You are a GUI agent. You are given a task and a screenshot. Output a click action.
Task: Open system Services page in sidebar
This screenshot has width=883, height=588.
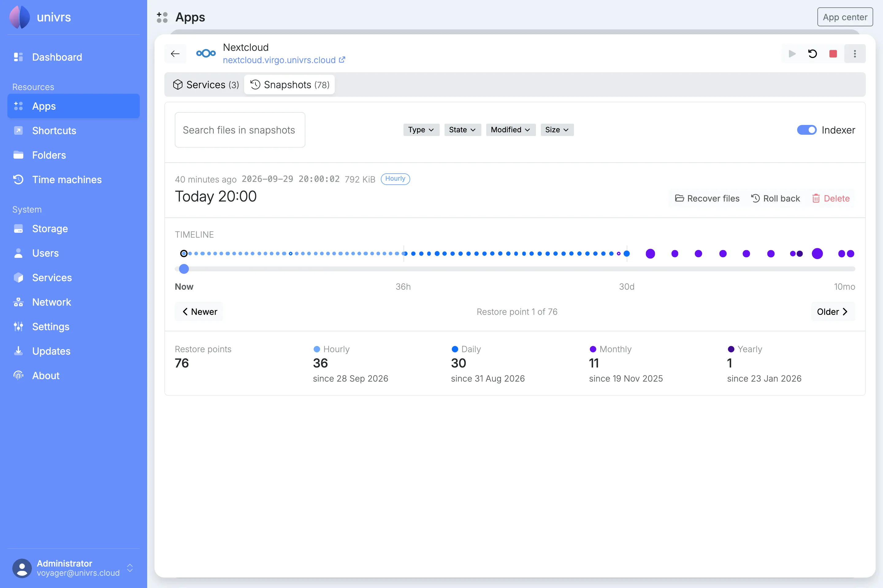click(x=74, y=277)
